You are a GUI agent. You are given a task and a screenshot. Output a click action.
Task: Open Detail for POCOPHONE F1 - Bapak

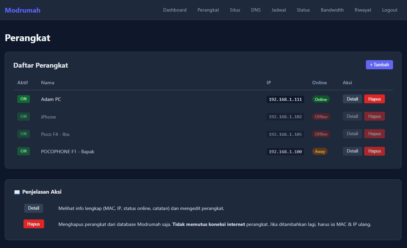(352, 151)
